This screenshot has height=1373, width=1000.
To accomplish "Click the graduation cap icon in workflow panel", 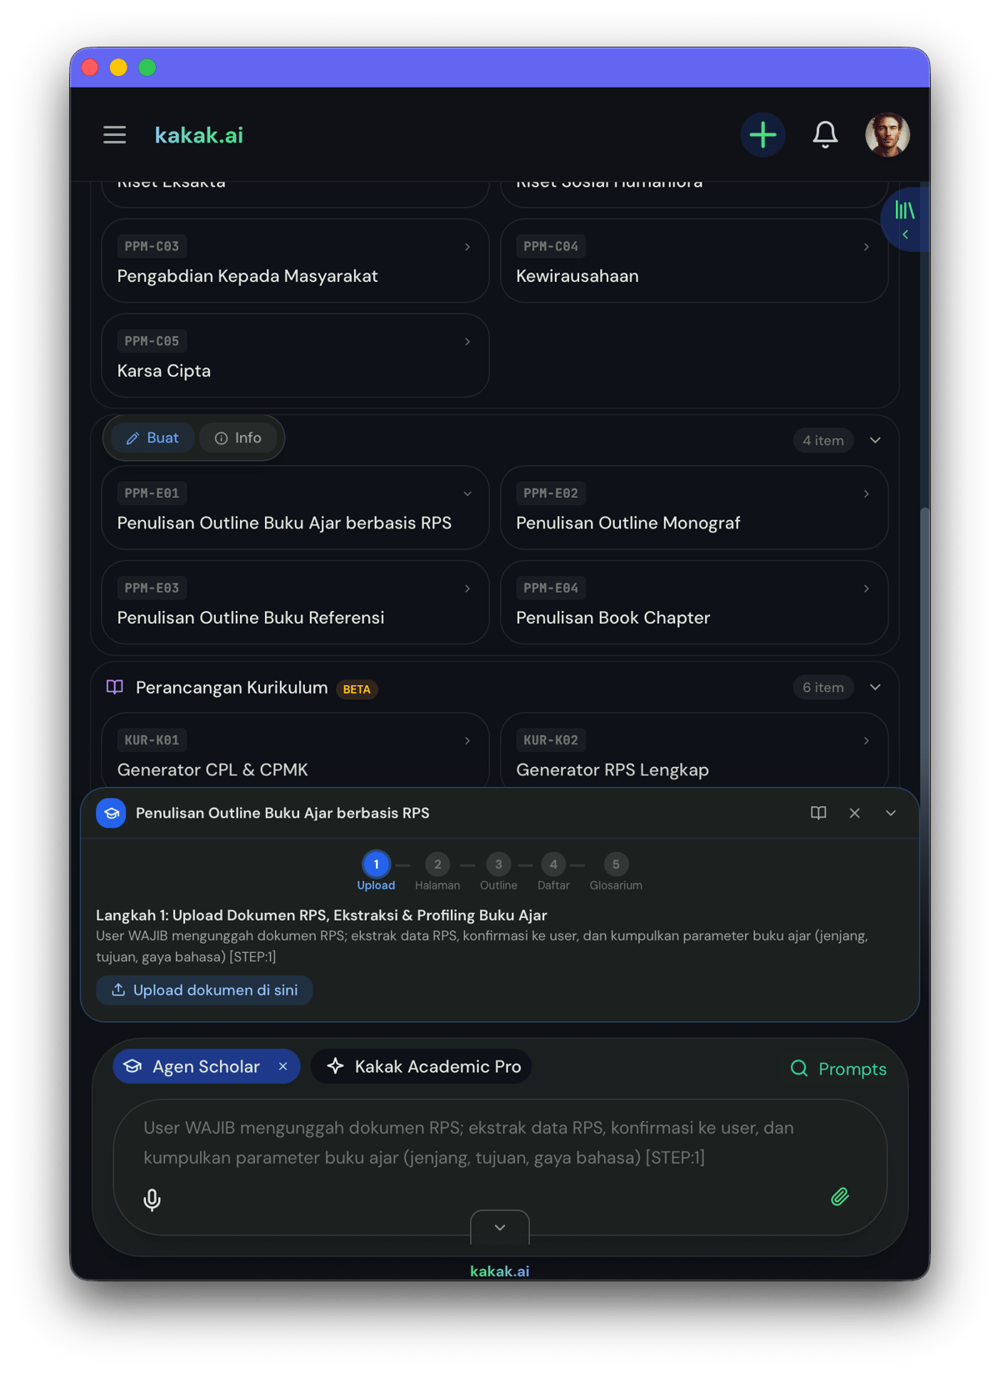I will coord(111,813).
